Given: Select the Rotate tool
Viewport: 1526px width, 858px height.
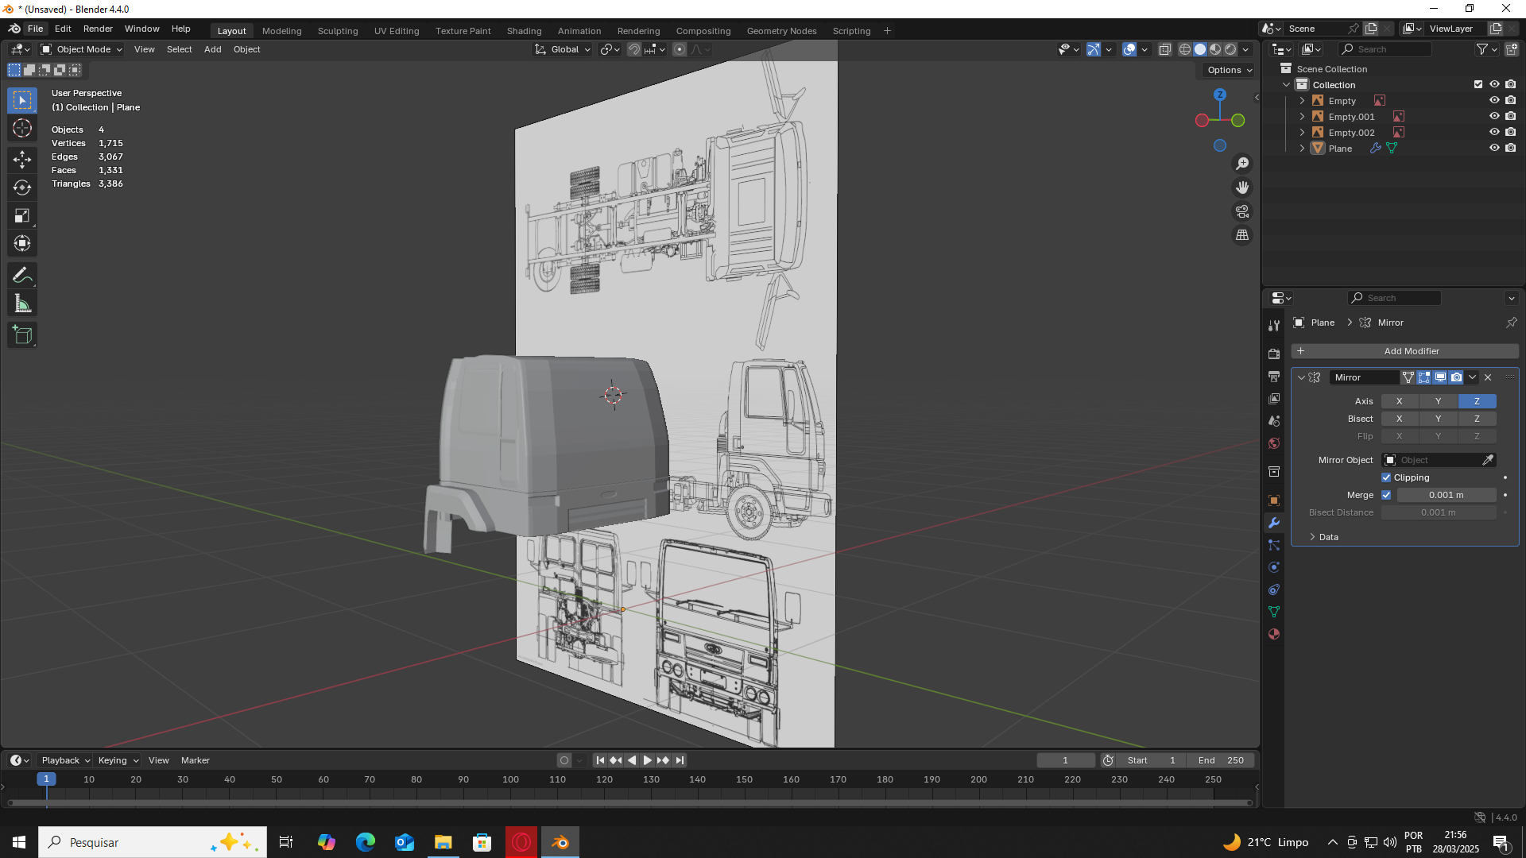Looking at the screenshot, I should (22, 188).
